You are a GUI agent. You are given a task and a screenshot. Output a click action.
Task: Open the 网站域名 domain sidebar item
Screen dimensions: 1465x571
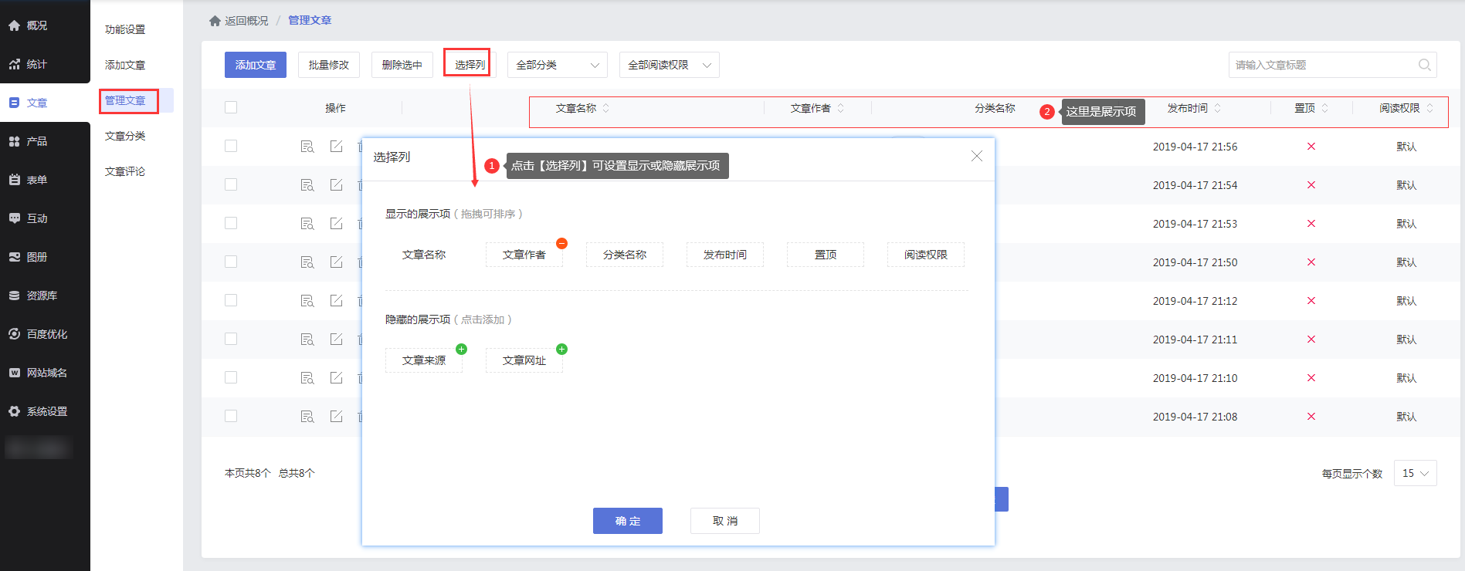(38, 373)
